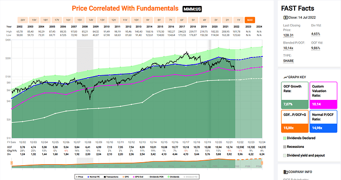Enable the greyed-out Dividend Yld legend item

[191, 177]
